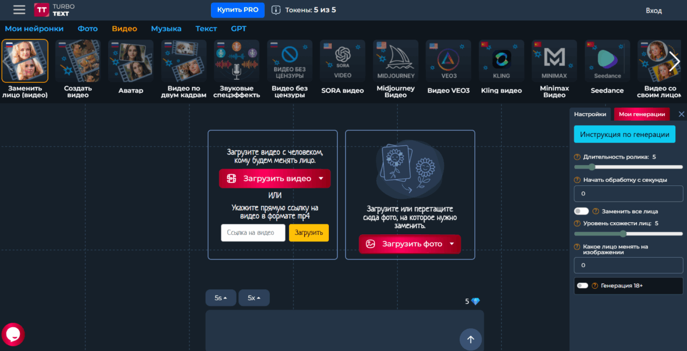Click help icon for 'Начать обработку с секунды'
Image resolution: width=687 pixels, height=351 pixels.
[578, 180]
